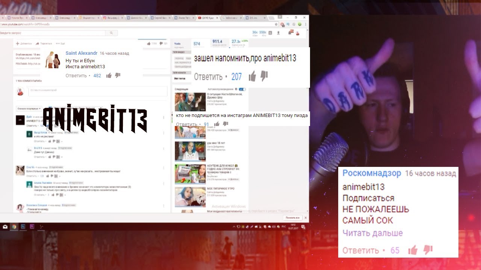Open Chrome from the taskbar

point(14,226)
